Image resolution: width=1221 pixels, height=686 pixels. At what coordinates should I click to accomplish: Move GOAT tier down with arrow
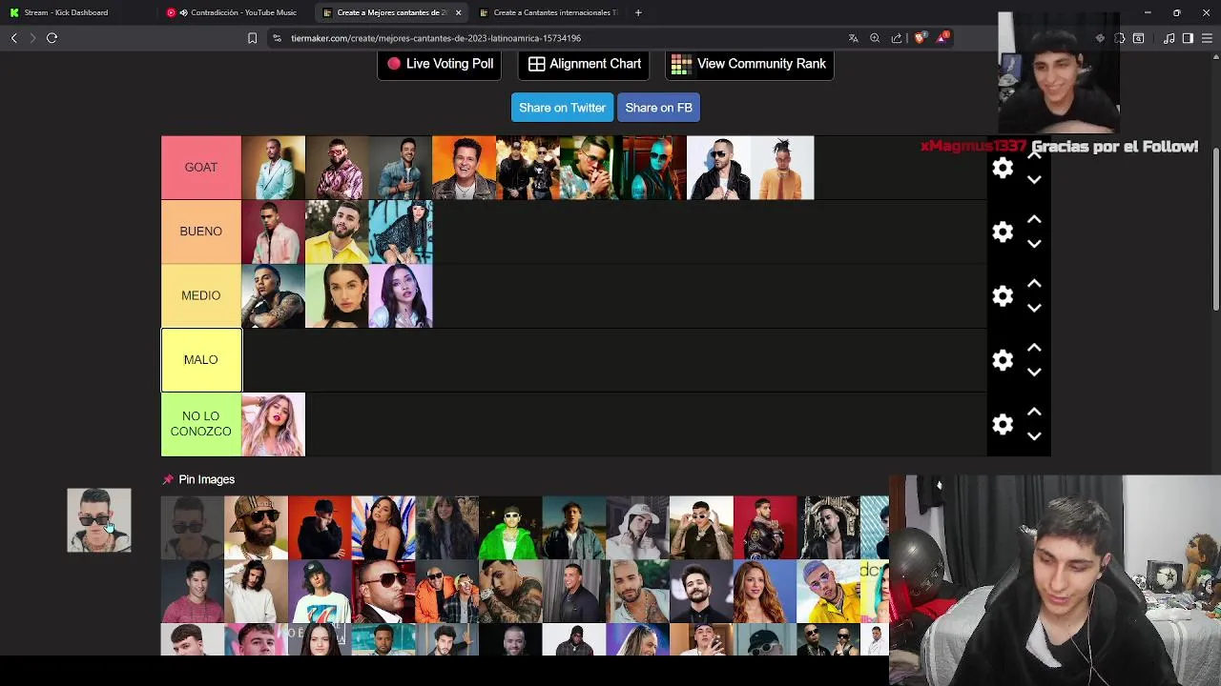[x=1034, y=180]
